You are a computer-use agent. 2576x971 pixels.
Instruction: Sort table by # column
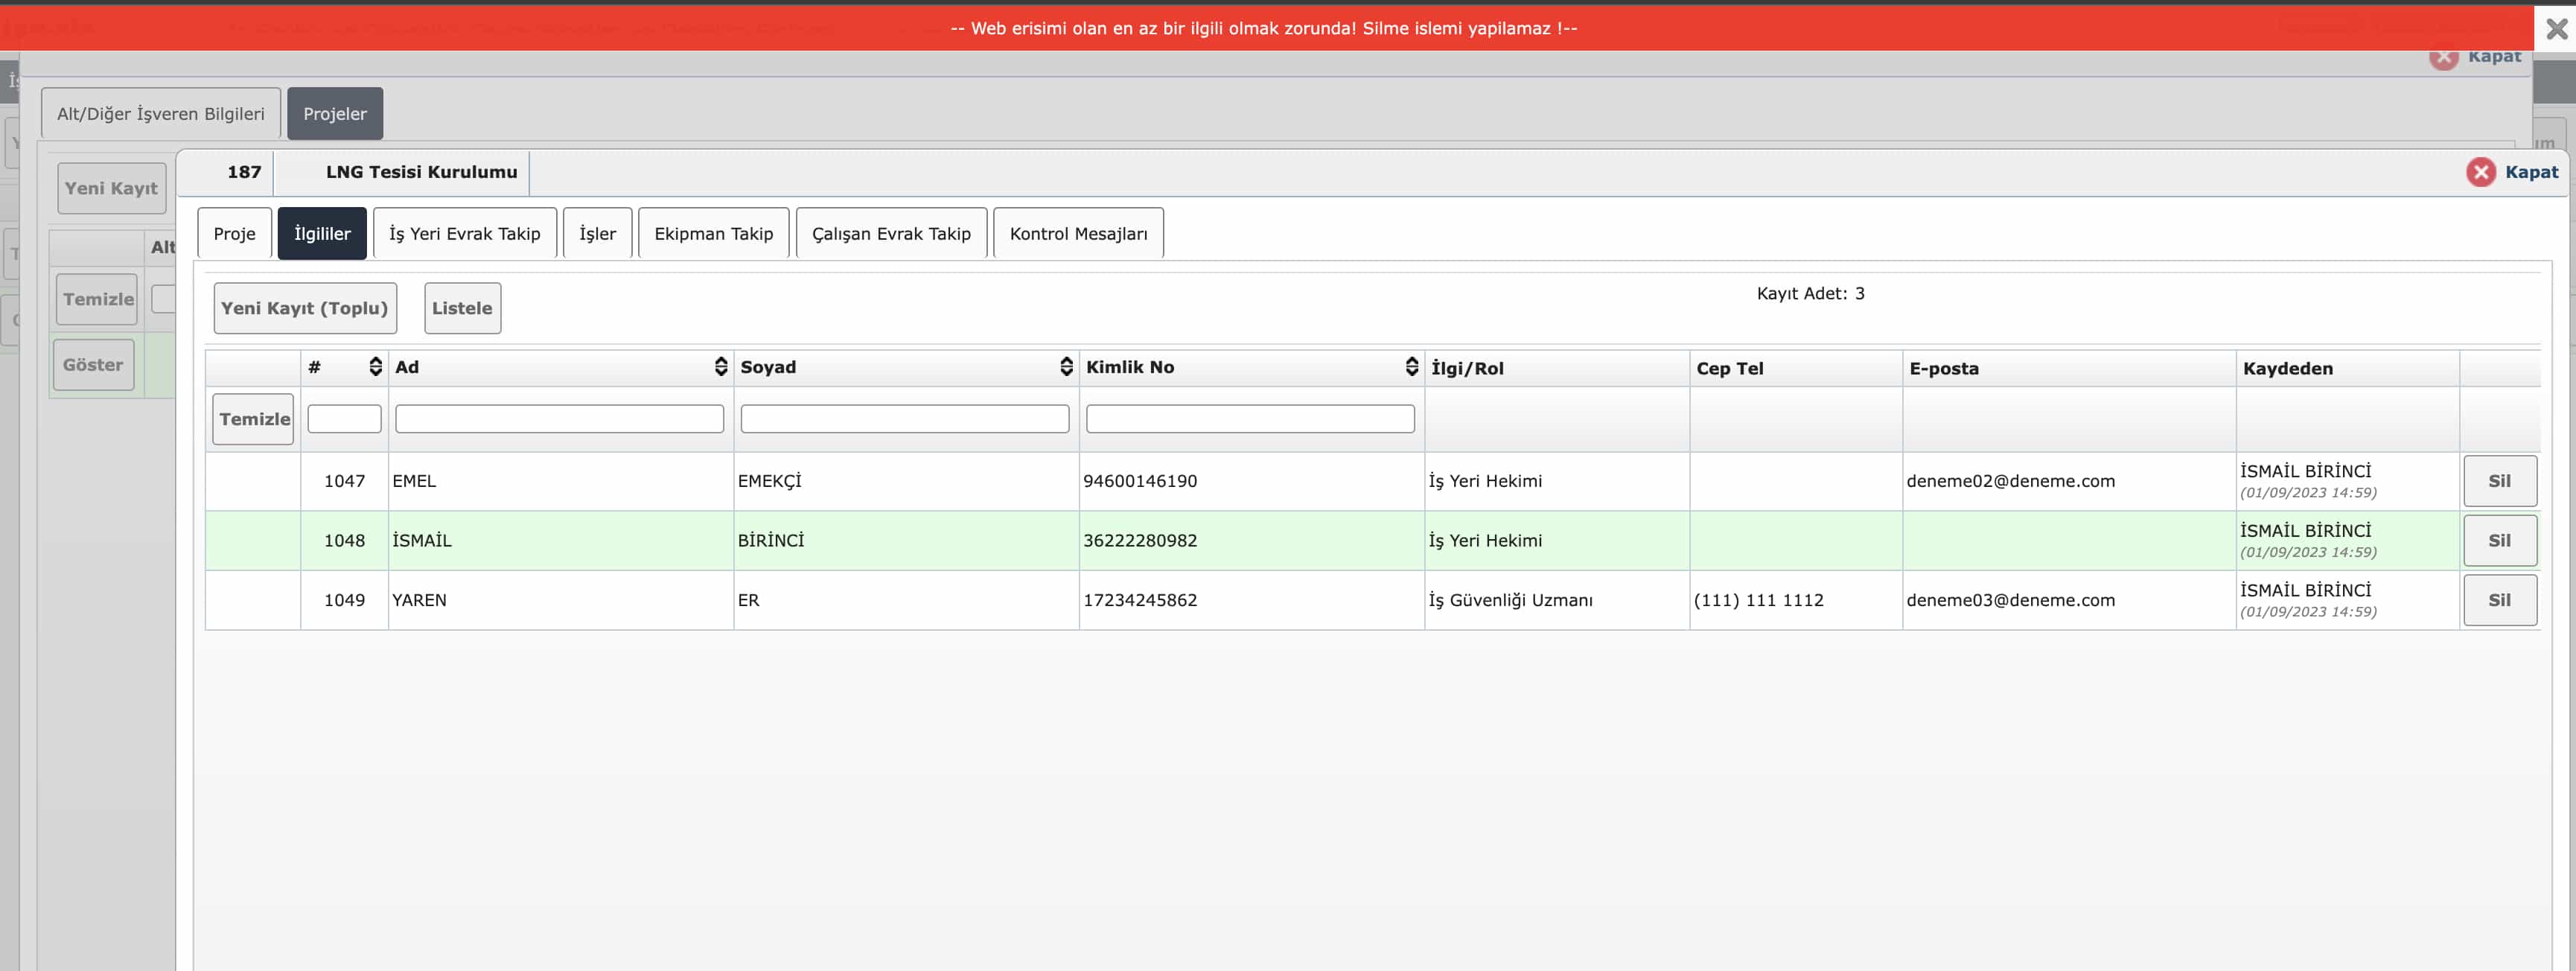375,367
